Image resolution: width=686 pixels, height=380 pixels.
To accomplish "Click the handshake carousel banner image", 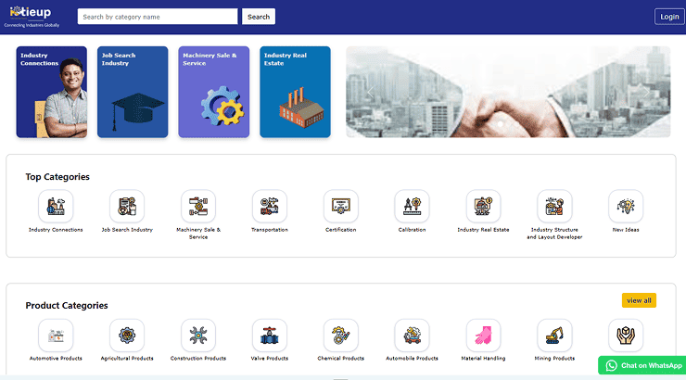I will [508, 92].
